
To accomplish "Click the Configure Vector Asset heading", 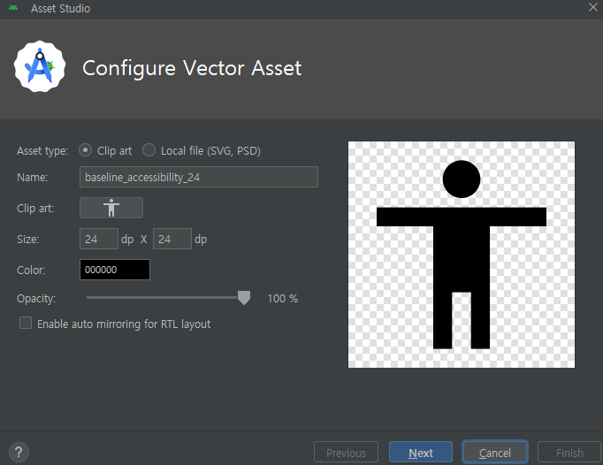I will tap(192, 68).
